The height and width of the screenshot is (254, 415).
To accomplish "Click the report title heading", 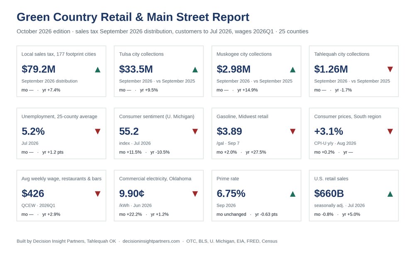I will coord(133,17).
